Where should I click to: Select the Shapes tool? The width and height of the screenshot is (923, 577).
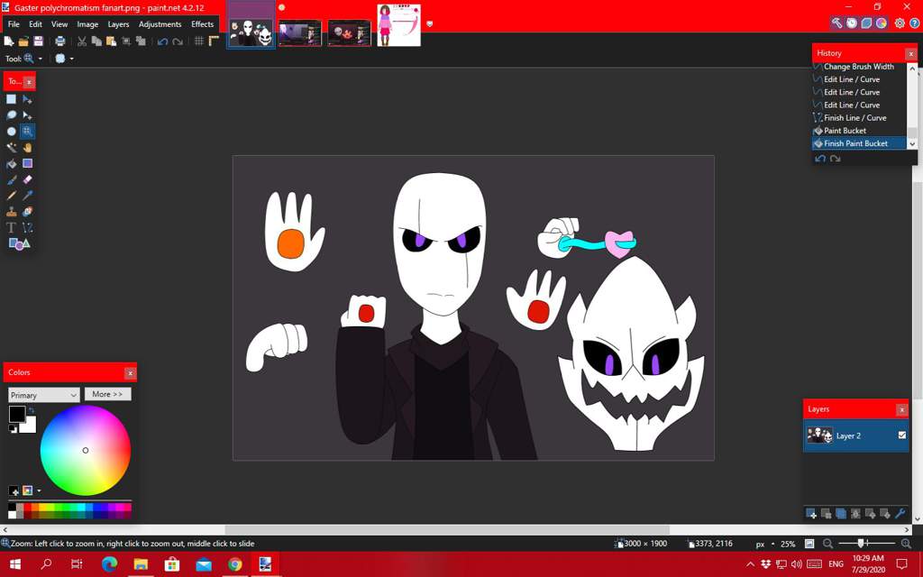(x=19, y=243)
